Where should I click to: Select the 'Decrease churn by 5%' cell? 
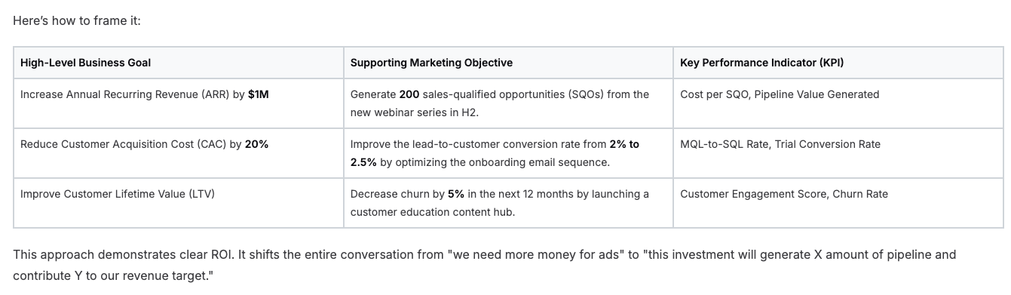tap(508, 203)
